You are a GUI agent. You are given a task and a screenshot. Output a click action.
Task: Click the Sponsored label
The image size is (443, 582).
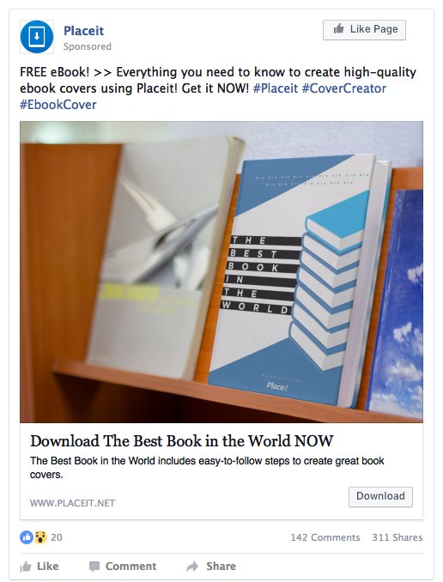tap(88, 46)
